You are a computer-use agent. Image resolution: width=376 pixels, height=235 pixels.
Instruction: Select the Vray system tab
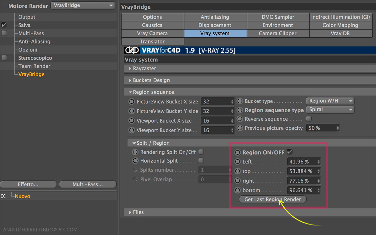[215, 33]
